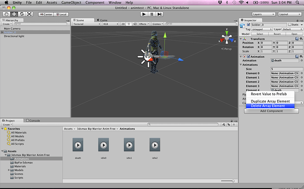This screenshot has height=189, width=304.
Task: Toggle scene audio speaker icon
Action: point(135,24)
